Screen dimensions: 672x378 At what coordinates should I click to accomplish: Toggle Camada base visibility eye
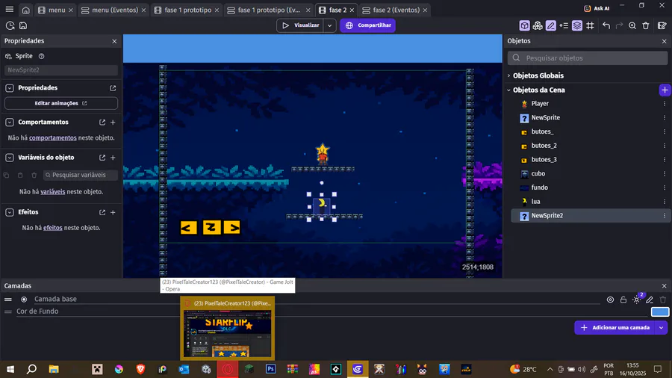pos(610,300)
